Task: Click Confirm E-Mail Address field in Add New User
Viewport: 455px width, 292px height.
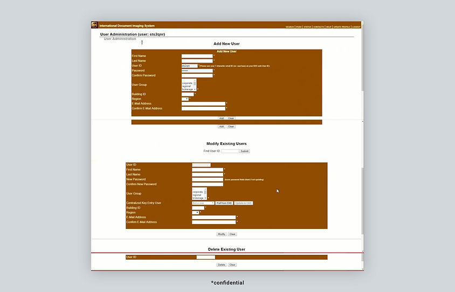Action: click(203, 108)
